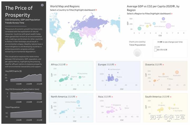Click the Palau point in the Oceania chart
The image size is (190, 125).
[168, 79]
